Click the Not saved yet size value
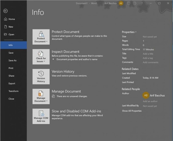Screen dimensions: 173x141 (x=150, y=37)
